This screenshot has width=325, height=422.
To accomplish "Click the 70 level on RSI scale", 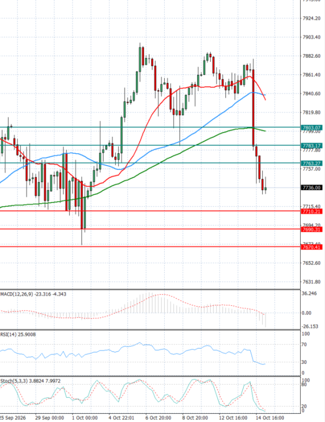I will click(x=304, y=344).
